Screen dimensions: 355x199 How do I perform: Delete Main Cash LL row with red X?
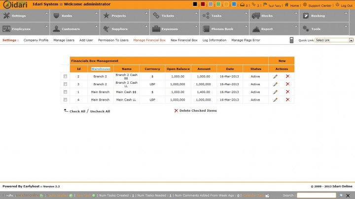[287, 99]
